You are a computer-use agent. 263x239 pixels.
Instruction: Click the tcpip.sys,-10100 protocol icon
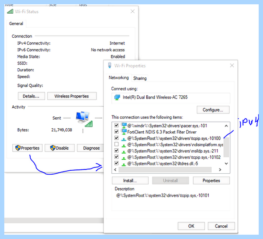[x=124, y=139]
